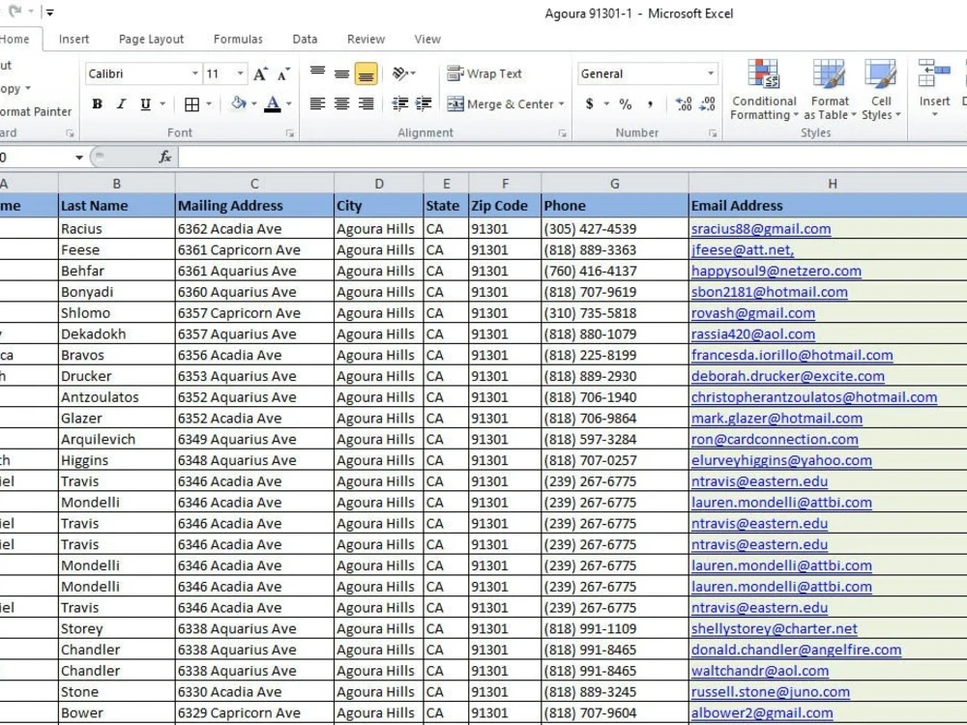967x725 pixels.
Task: Open the font size 11 dropdown
Action: point(241,73)
